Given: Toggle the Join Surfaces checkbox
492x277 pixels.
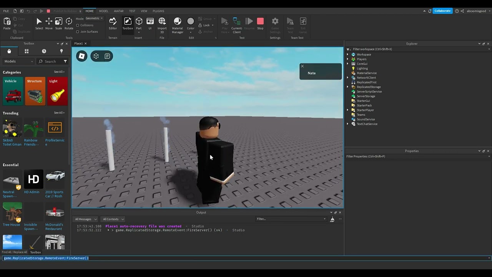Looking at the screenshot, I should (x=78, y=32).
